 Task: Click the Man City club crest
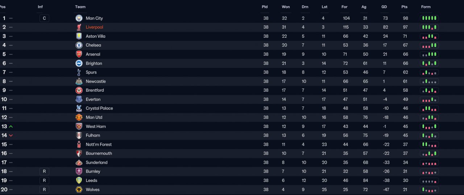(x=79, y=18)
